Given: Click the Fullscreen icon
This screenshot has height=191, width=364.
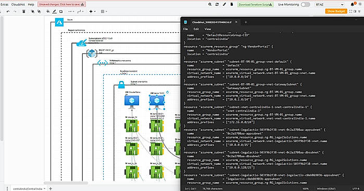Looking at the screenshot, I should [350, 11].
